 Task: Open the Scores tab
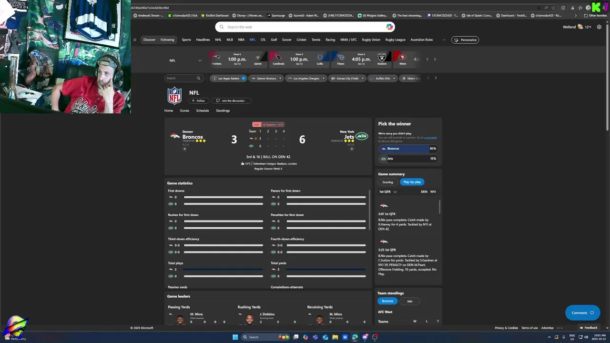point(184,111)
